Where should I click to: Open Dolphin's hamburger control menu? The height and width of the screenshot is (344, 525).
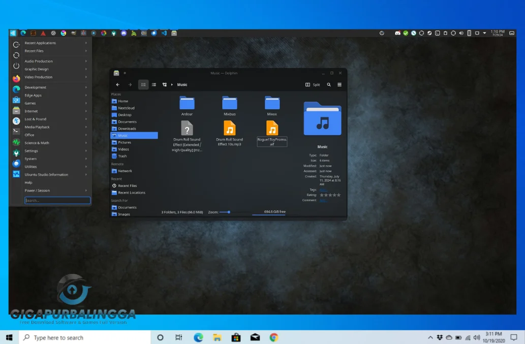point(339,85)
